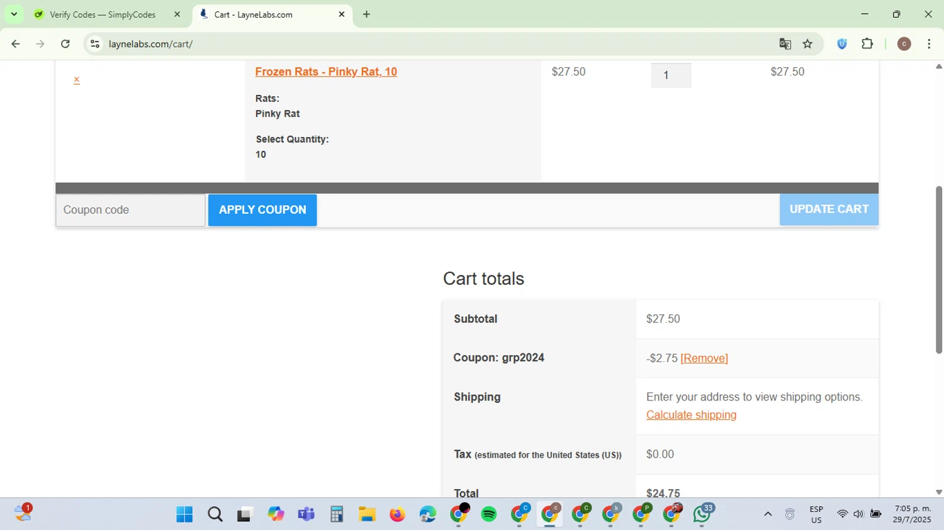Viewport: 944px width, 530px height.
Task: Open the tab search dropdown
Action: [14, 14]
